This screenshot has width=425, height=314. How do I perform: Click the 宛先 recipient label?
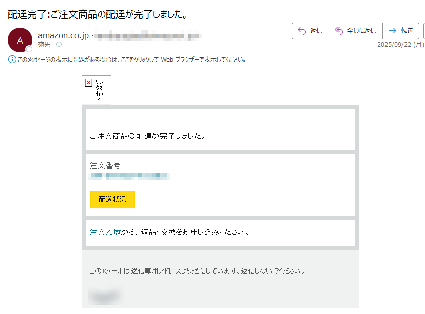click(x=44, y=45)
